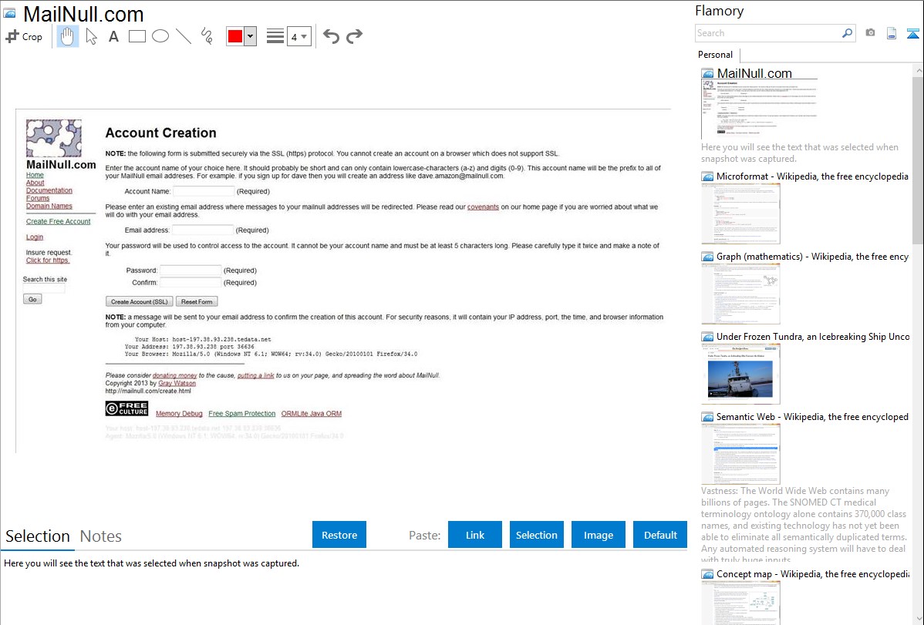Image resolution: width=924 pixels, height=625 pixels.
Task: Click into the Flamory search field
Action: point(767,33)
